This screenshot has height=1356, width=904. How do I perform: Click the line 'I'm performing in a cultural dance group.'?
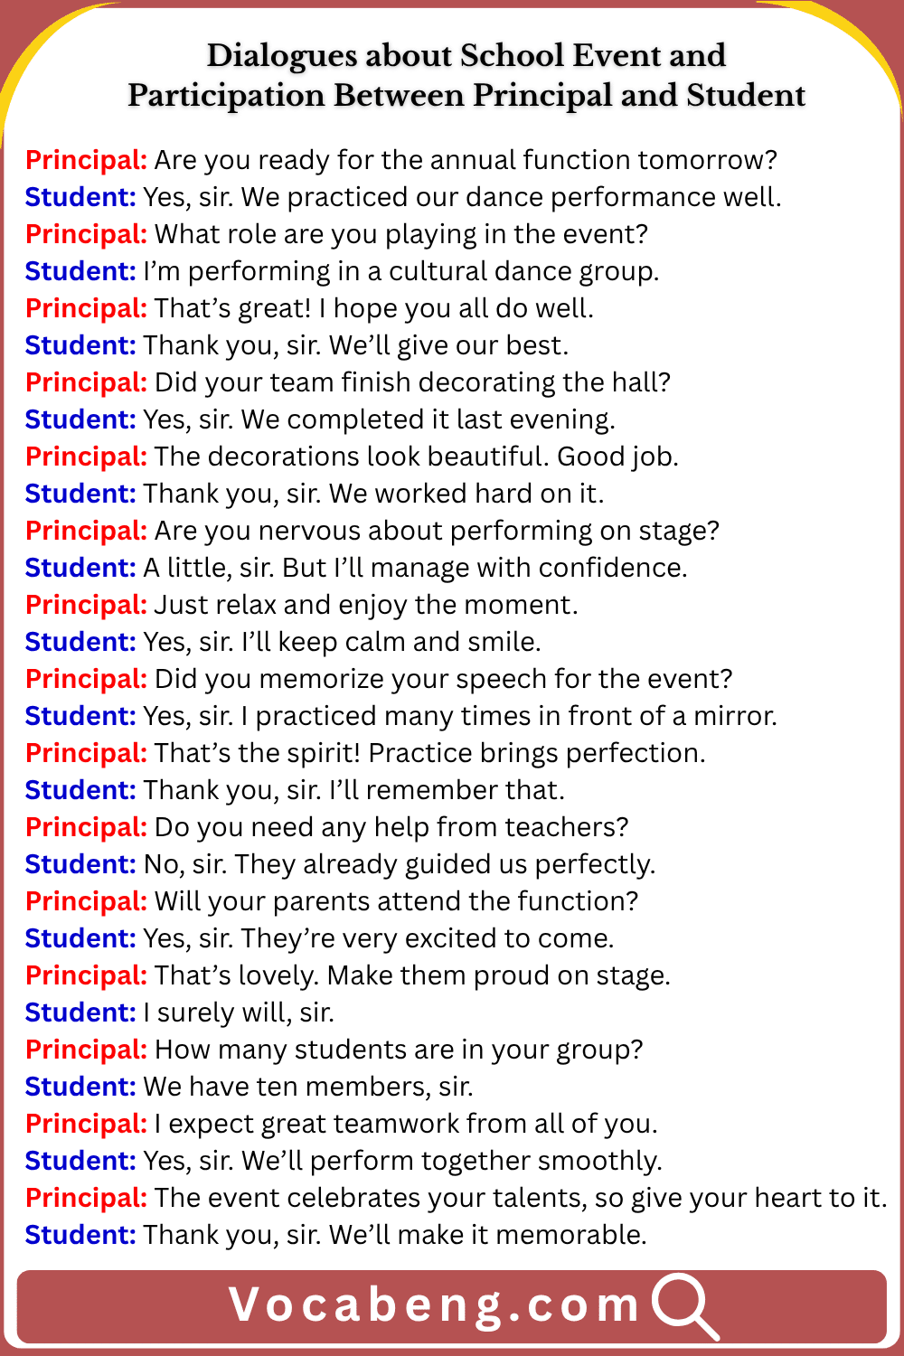401,272
